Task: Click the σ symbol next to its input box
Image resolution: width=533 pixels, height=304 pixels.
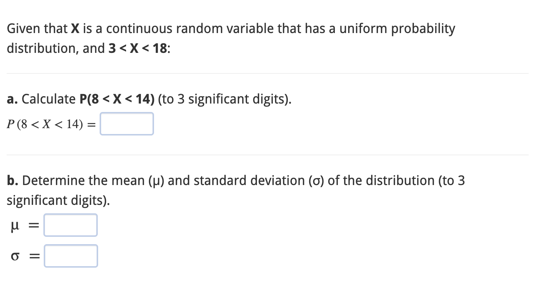Action: [x=15, y=257]
